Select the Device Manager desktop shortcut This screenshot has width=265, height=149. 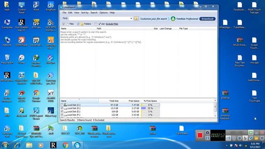(7, 96)
